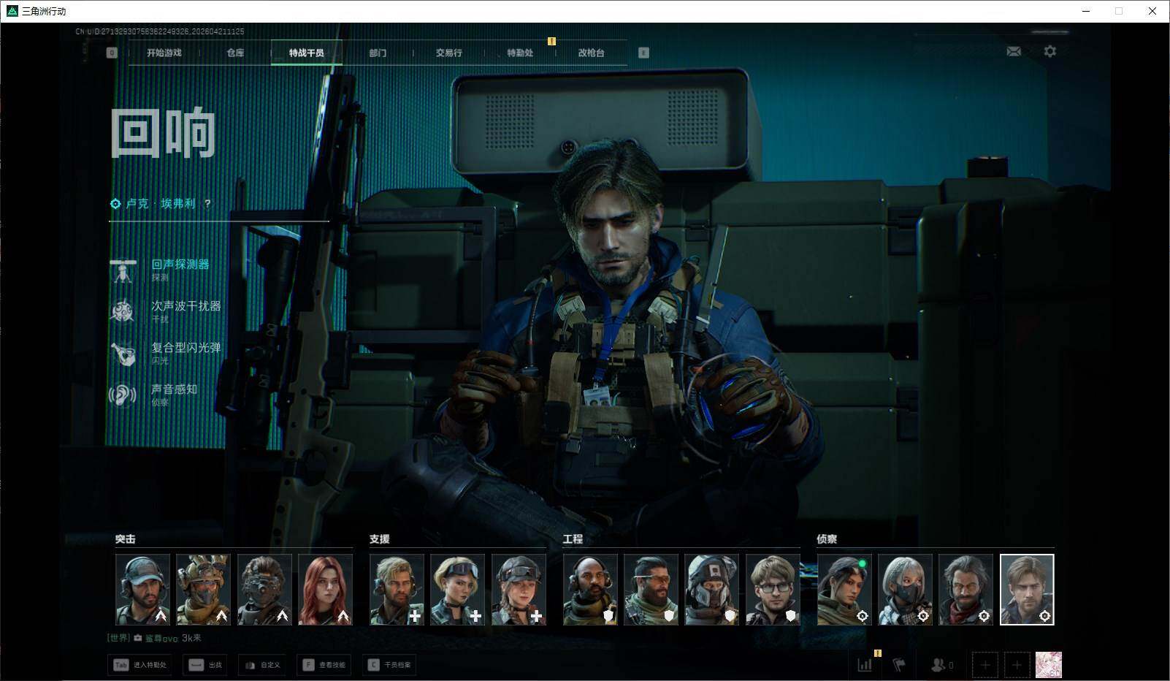Click the flag icon in bottom bar

click(899, 665)
